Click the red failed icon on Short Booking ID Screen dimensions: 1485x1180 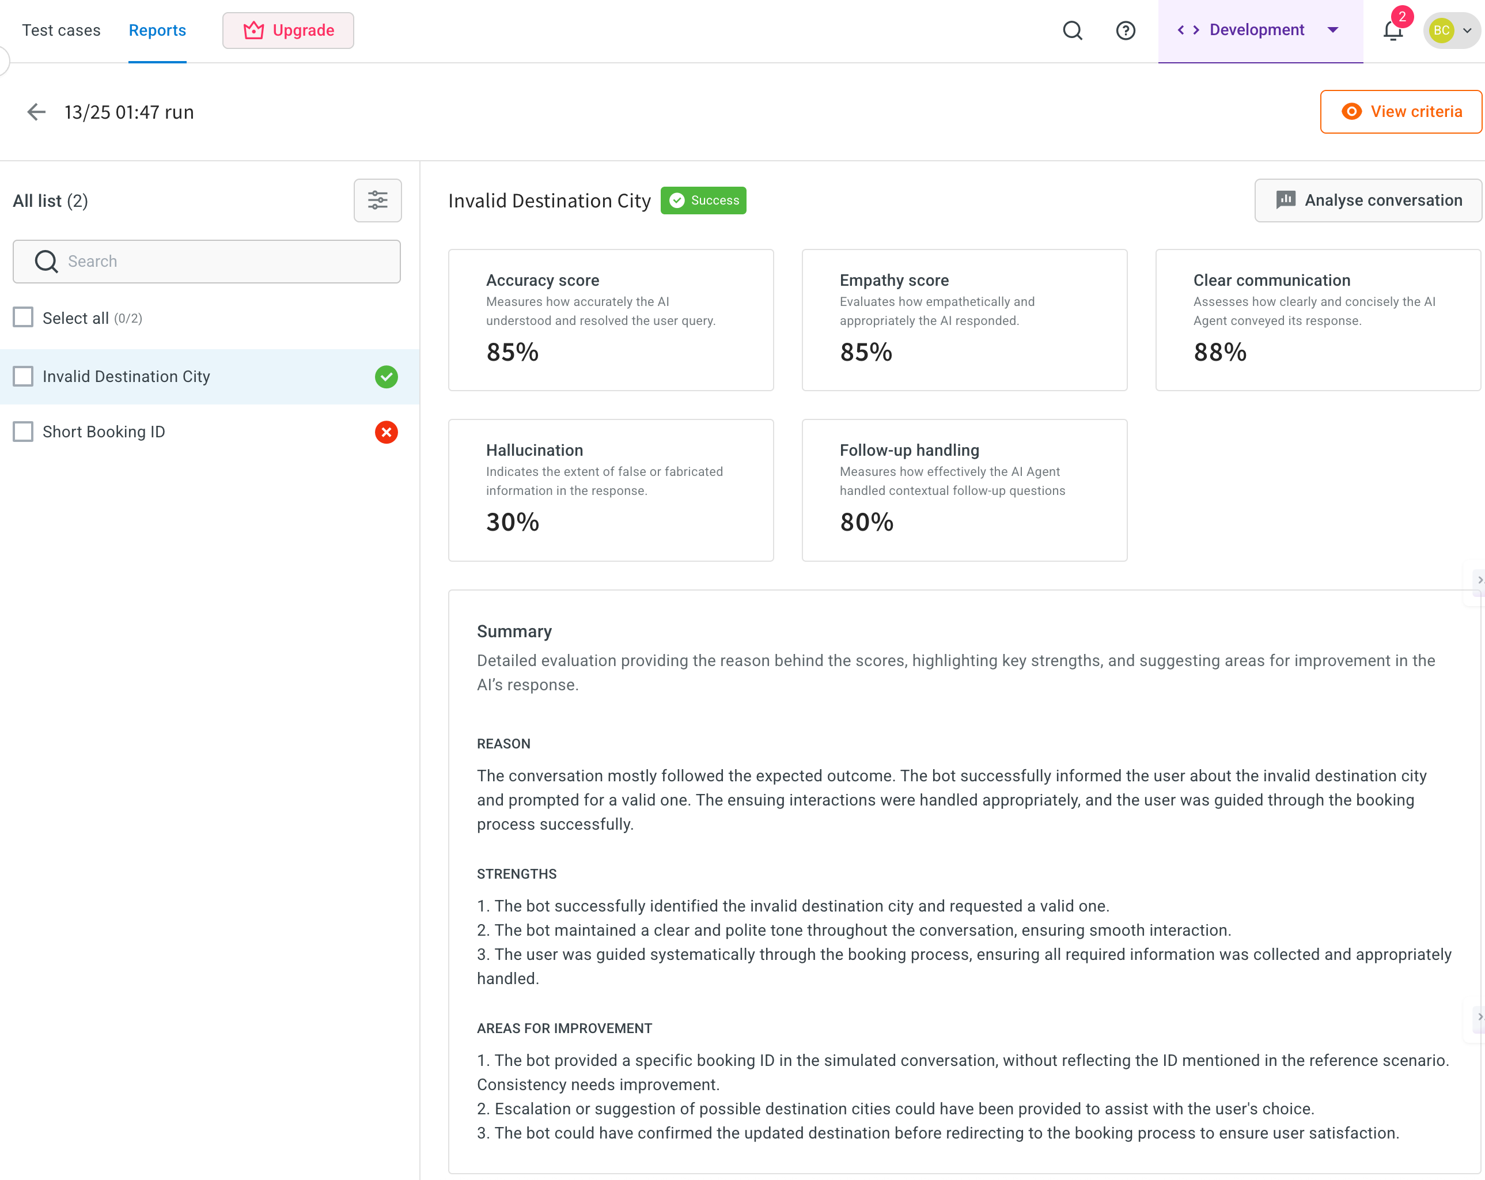tap(387, 432)
